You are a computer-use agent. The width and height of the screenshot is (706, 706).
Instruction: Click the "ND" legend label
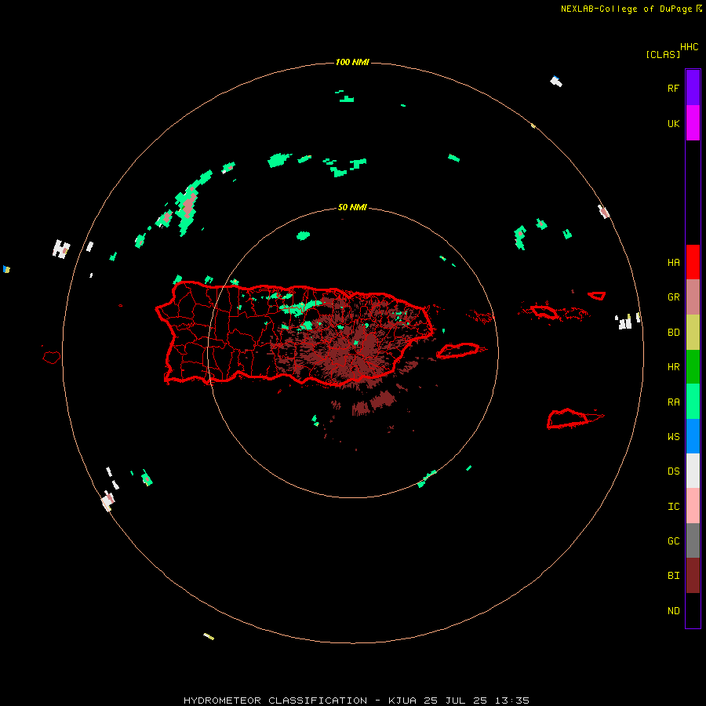click(x=673, y=610)
